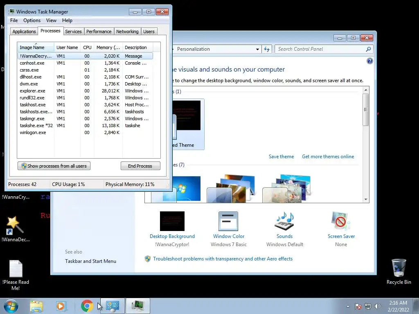Sort processes by Image Name column
The height and width of the screenshot is (314, 419).
(36, 47)
